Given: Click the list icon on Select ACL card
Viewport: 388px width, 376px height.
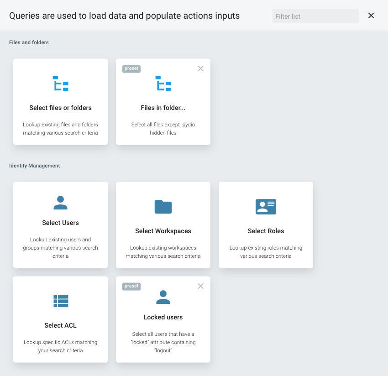Looking at the screenshot, I should [x=60, y=301].
